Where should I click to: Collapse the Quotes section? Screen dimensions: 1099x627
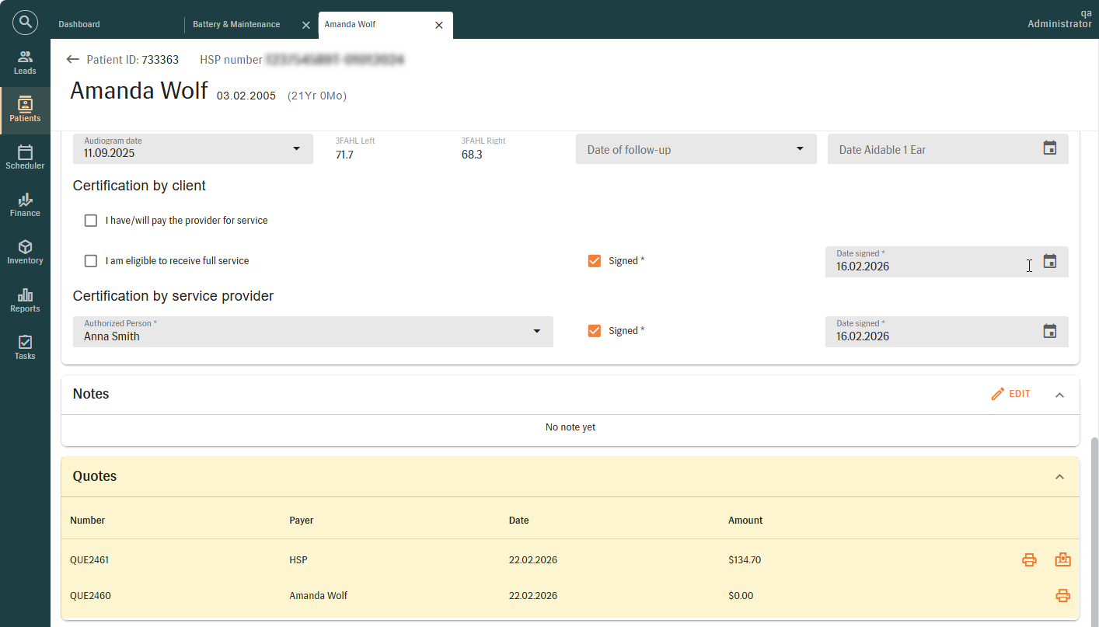(x=1059, y=476)
